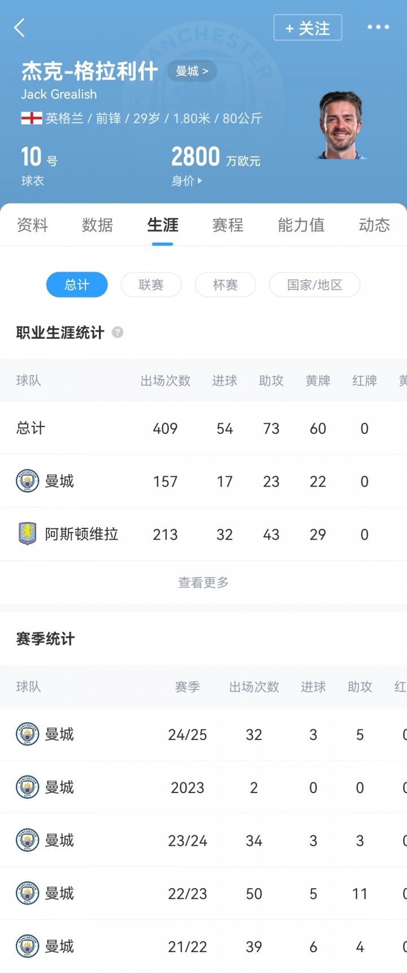Open the 曼城 club chevron tag

192,71
